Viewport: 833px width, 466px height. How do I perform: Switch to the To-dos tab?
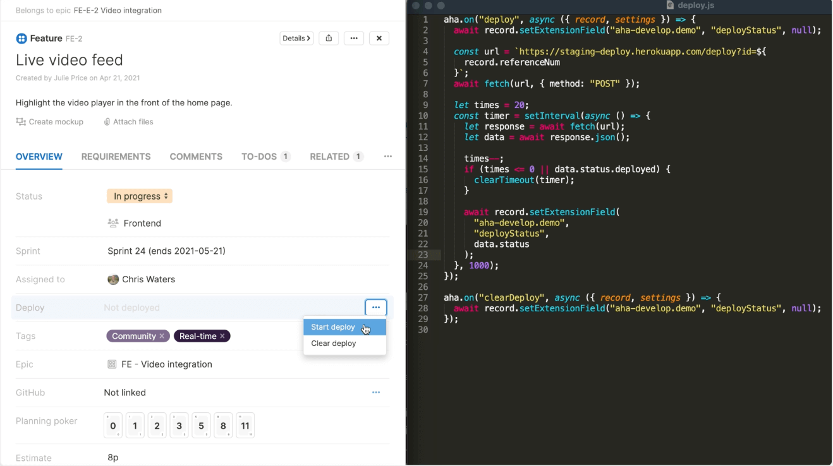[x=266, y=157]
